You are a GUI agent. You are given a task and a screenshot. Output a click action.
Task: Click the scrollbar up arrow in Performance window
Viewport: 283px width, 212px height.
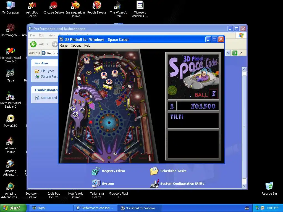(x=244, y=69)
